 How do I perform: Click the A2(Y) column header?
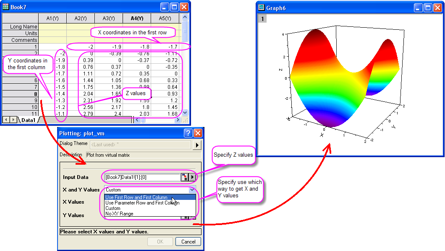[x=81, y=18]
